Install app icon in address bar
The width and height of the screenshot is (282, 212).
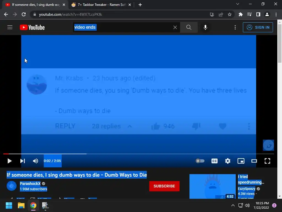coord(212,14)
